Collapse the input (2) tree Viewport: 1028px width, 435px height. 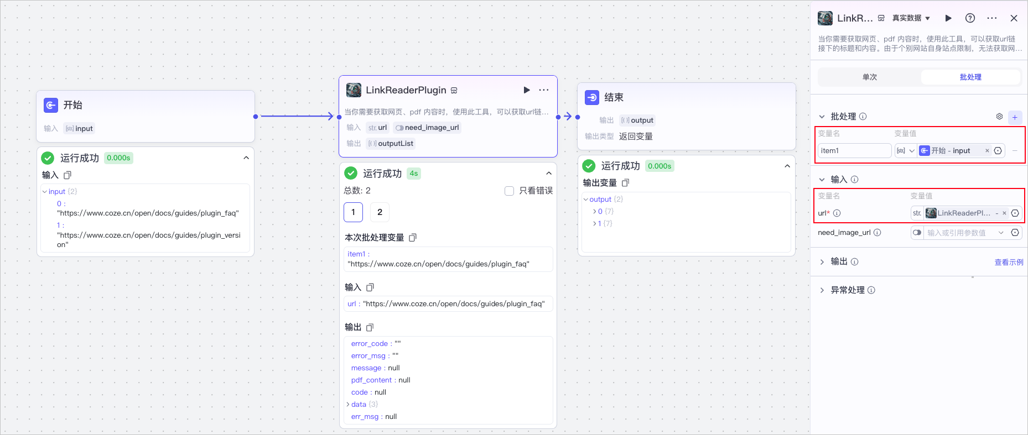[45, 192]
